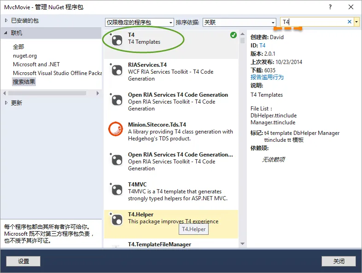Click the left pane scroll right arrow
The width and height of the screenshot is (362, 273).
[x=98, y=93]
